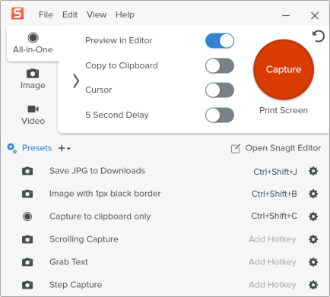Open settings gear for Save JPG to Downloads

[x=313, y=171]
